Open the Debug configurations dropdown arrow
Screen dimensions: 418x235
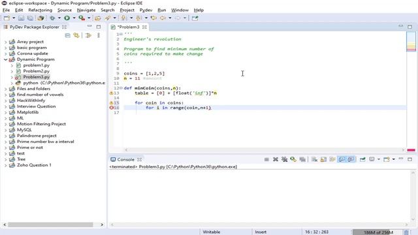pyautogui.click(x=59, y=18)
